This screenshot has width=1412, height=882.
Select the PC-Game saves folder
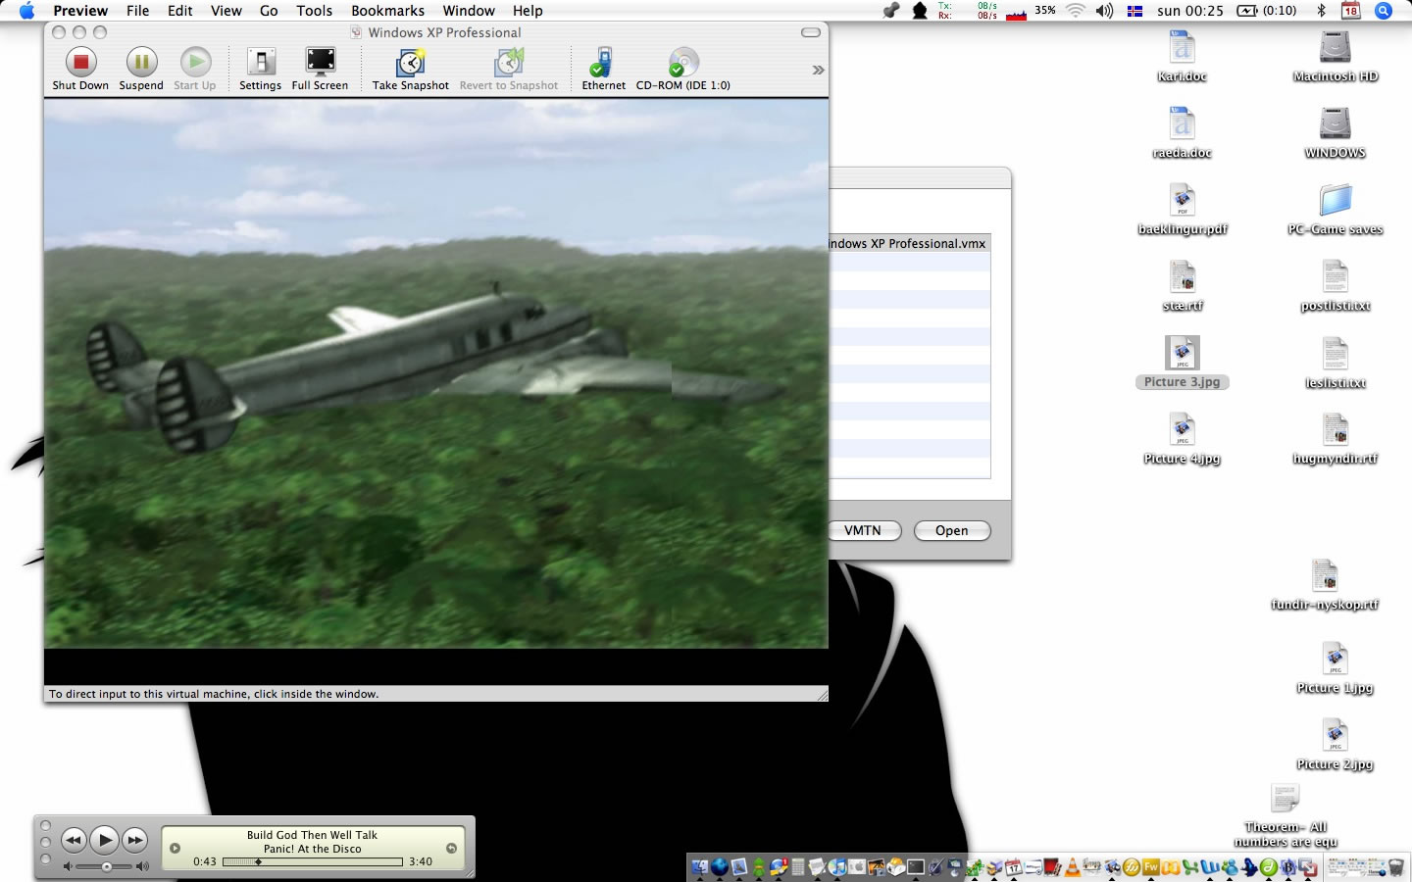point(1336,210)
